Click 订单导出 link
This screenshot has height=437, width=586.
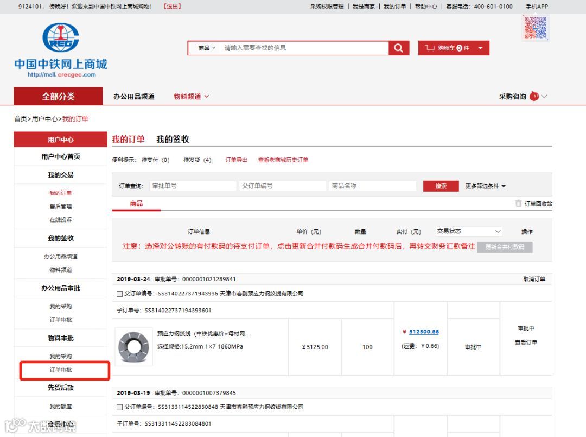[236, 160]
